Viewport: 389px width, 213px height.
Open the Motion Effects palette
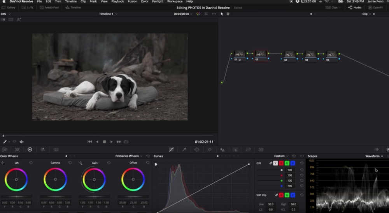click(x=56, y=150)
